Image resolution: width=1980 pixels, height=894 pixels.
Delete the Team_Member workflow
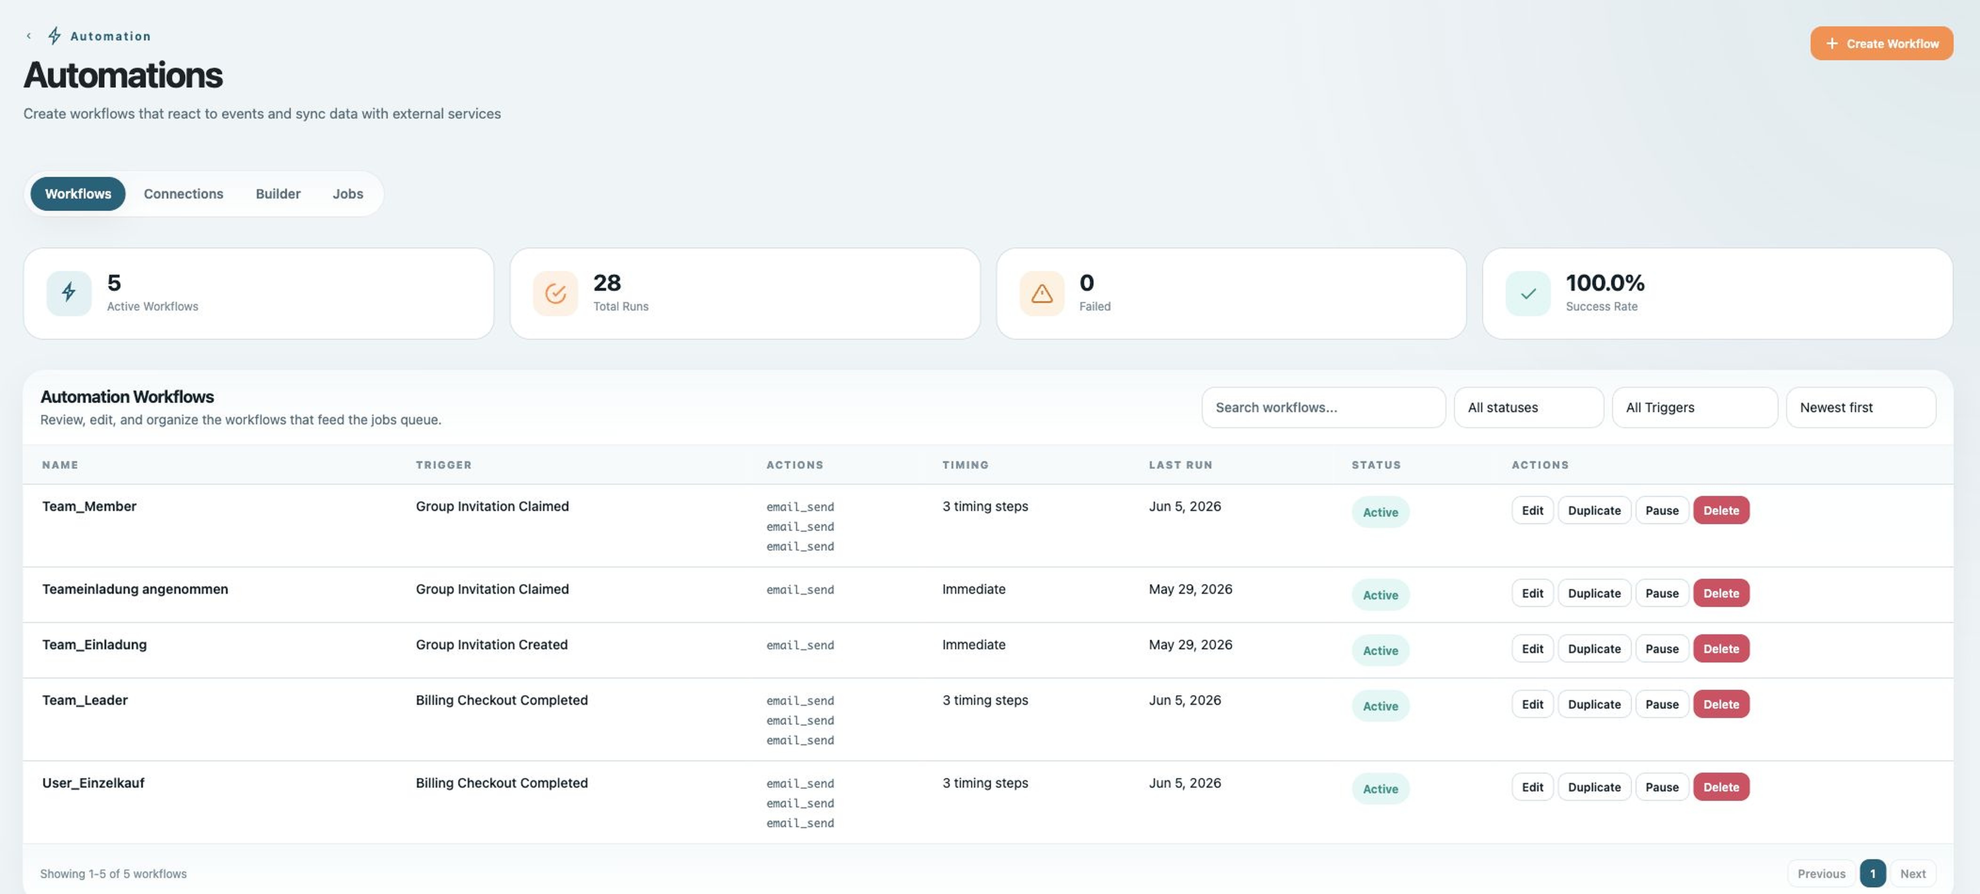(x=1721, y=511)
